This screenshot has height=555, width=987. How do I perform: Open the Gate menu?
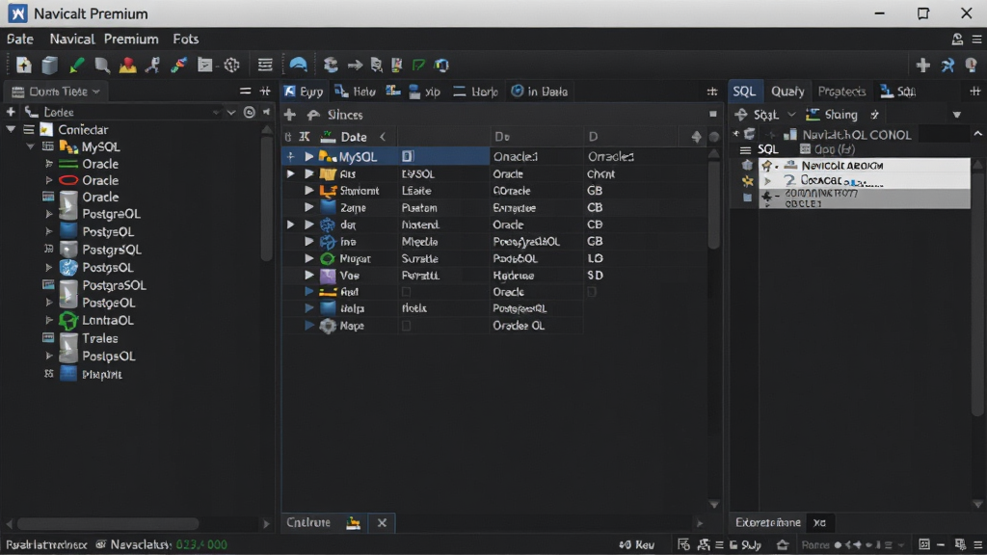tap(20, 39)
